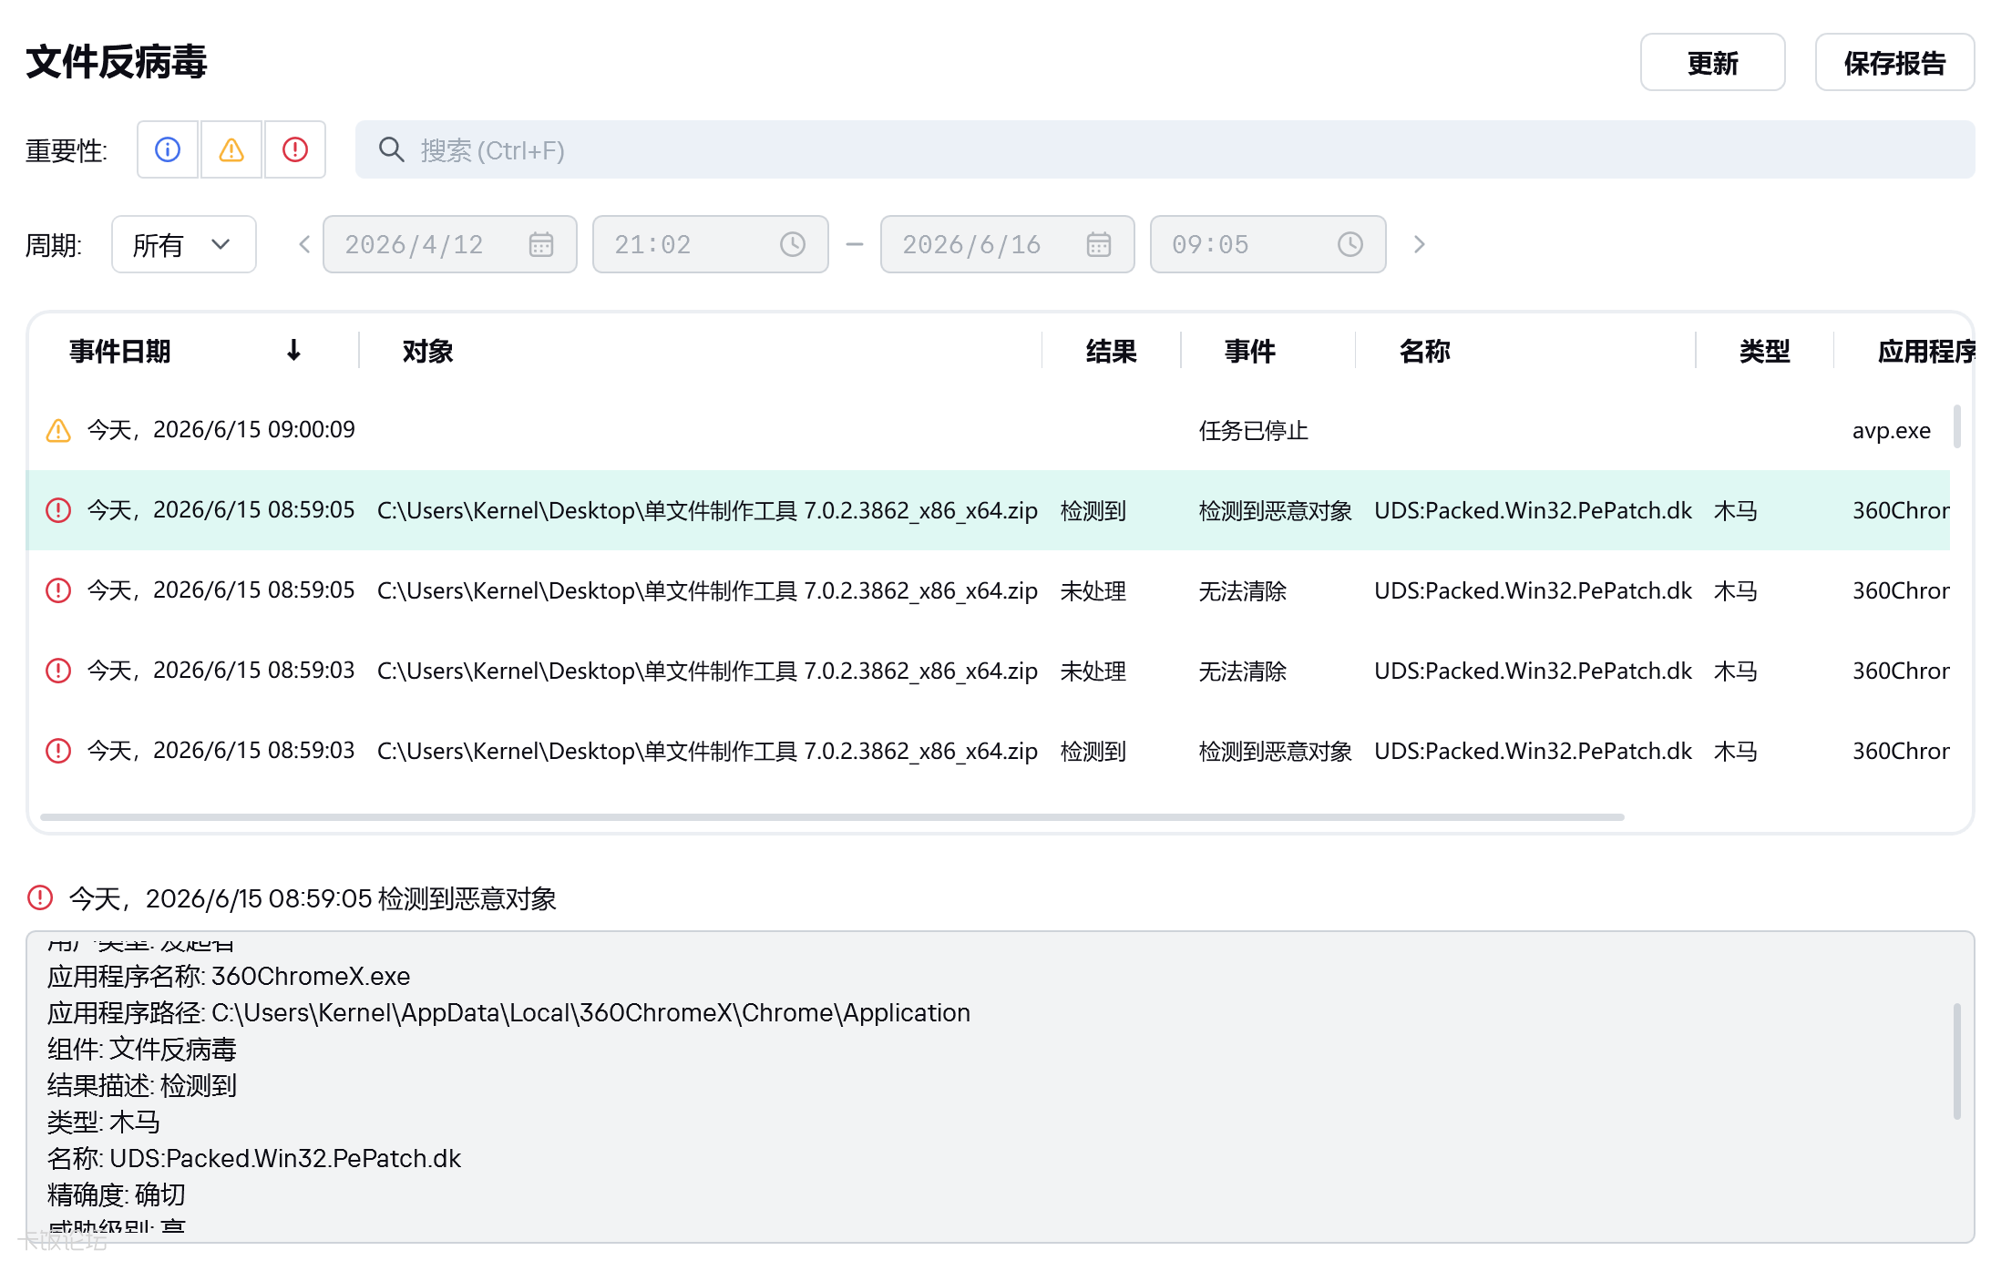The width and height of the screenshot is (1991, 1261).
Task: Toggle the critical importance filter
Action: tap(295, 149)
